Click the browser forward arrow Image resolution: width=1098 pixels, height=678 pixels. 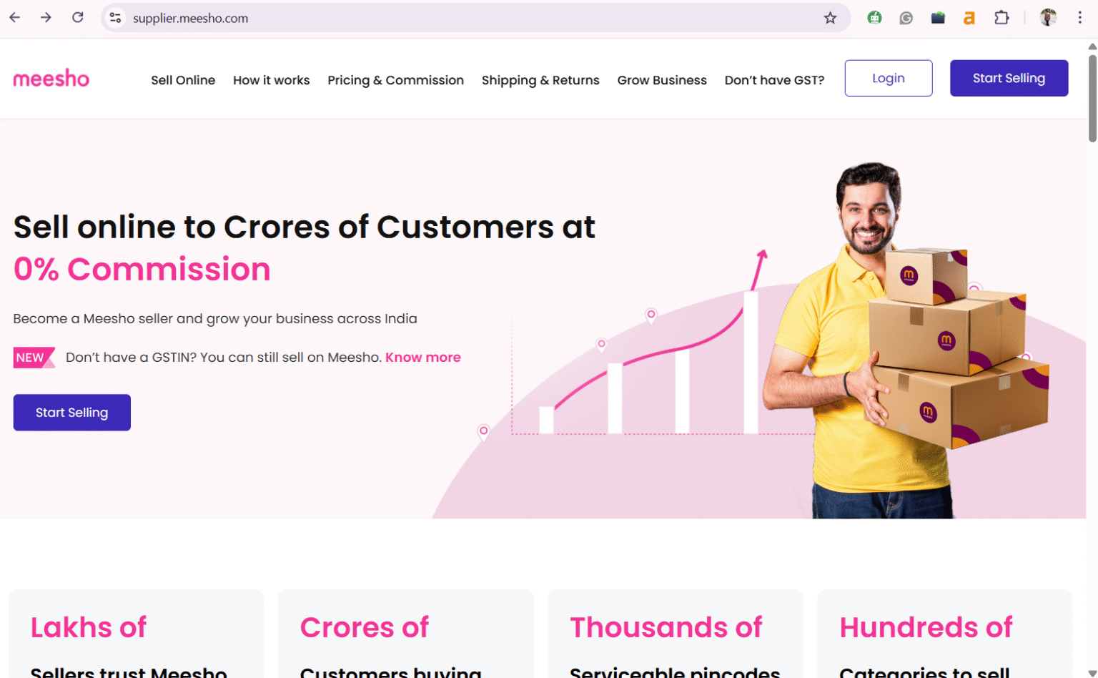[46, 18]
